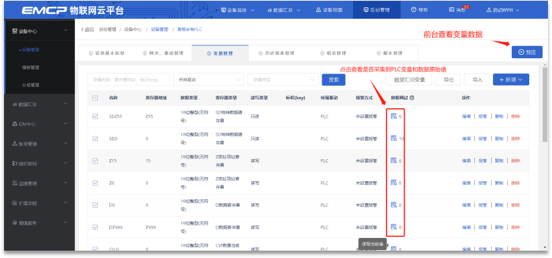Click the 增值服务 sidebar icon

click(x=15, y=223)
